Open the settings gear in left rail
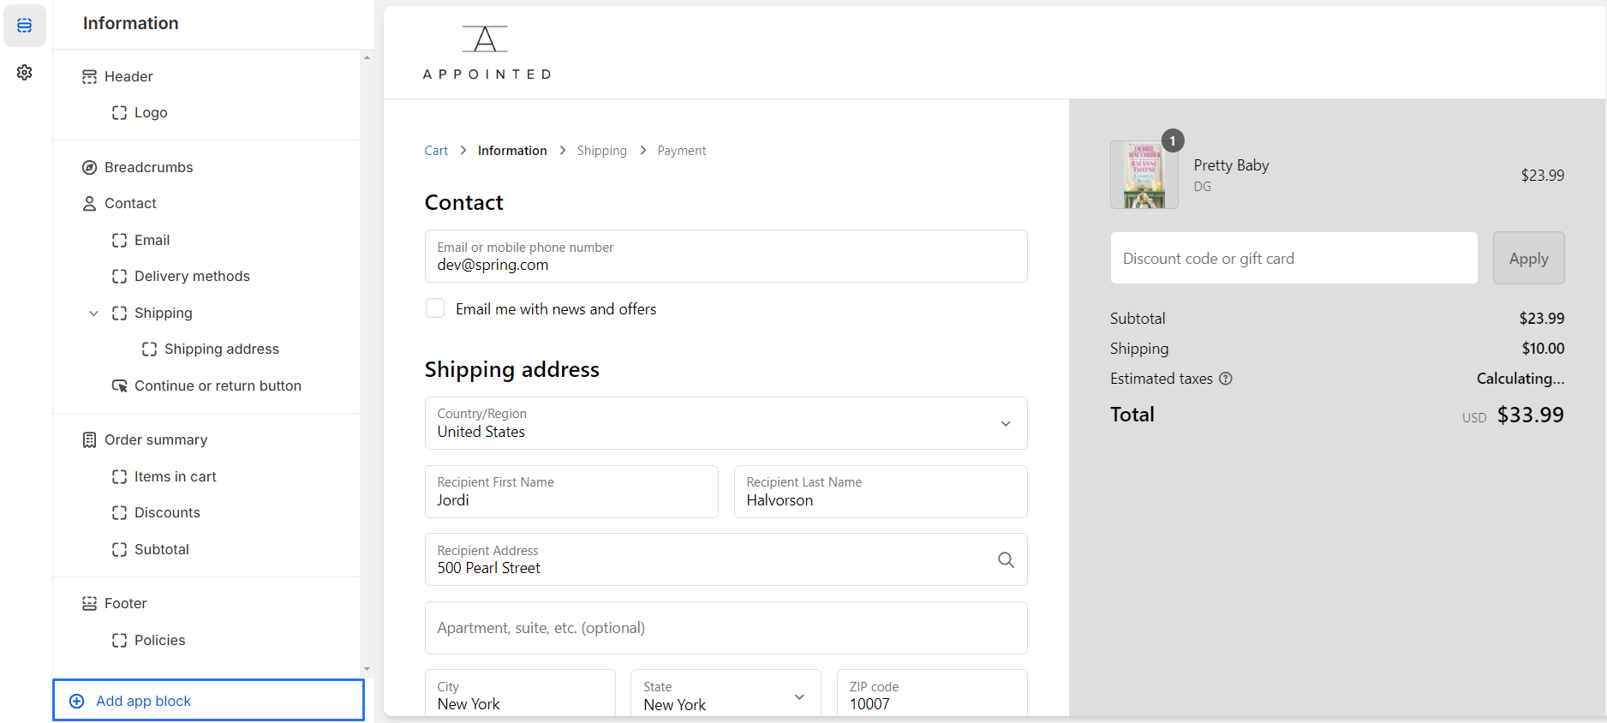The image size is (1607, 723). click(25, 72)
